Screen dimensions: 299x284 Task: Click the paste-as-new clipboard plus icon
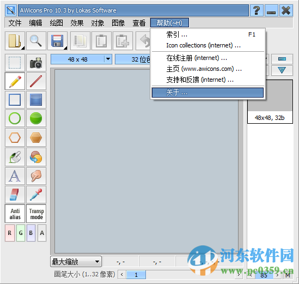point(123,41)
